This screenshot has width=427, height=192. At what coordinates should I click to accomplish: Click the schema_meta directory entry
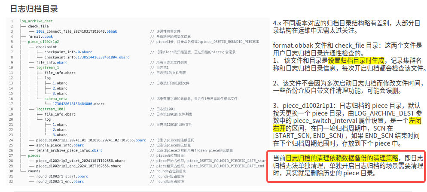click(55, 98)
